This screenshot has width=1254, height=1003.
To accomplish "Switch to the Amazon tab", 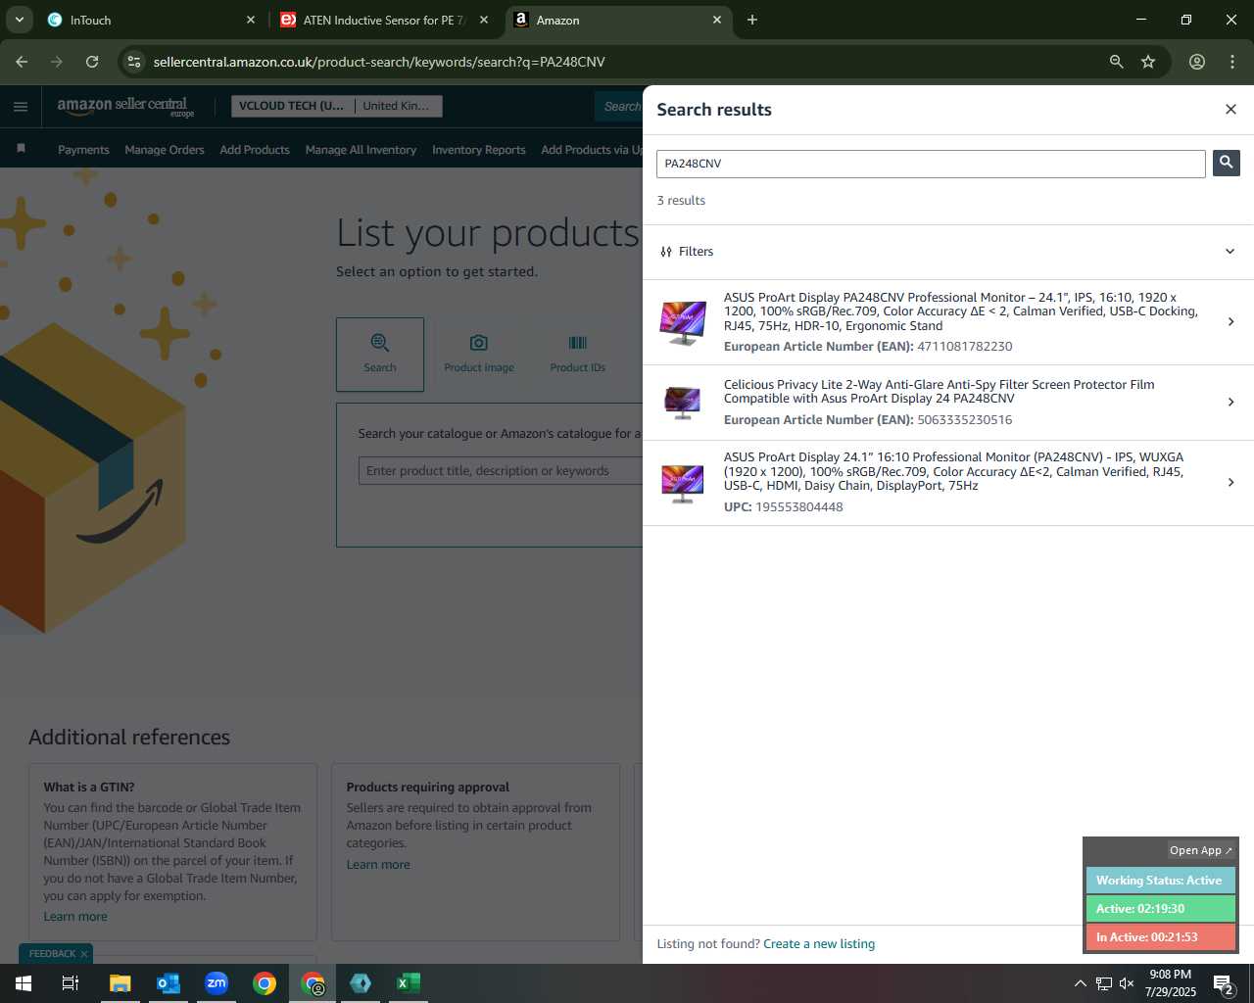I will click(x=617, y=20).
